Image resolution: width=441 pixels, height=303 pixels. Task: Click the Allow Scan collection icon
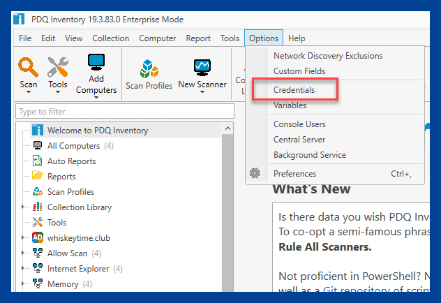coord(38,253)
